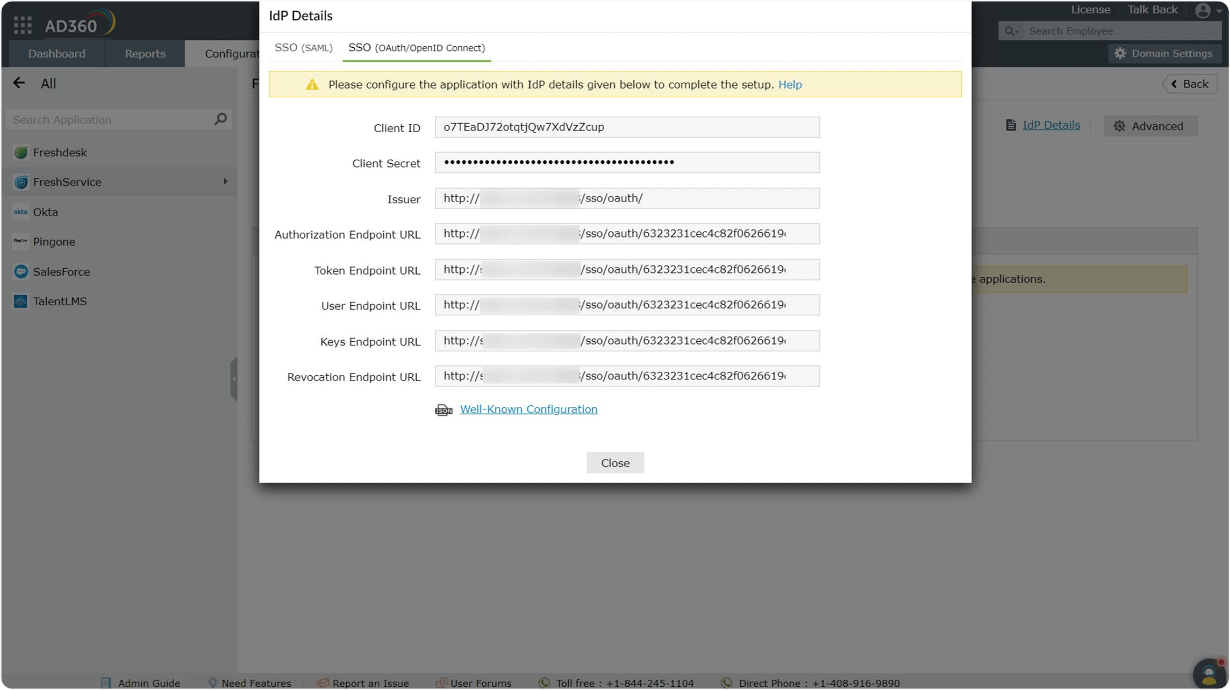
Task: Click the search magnifier in Search Application
Action: [x=220, y=119]
